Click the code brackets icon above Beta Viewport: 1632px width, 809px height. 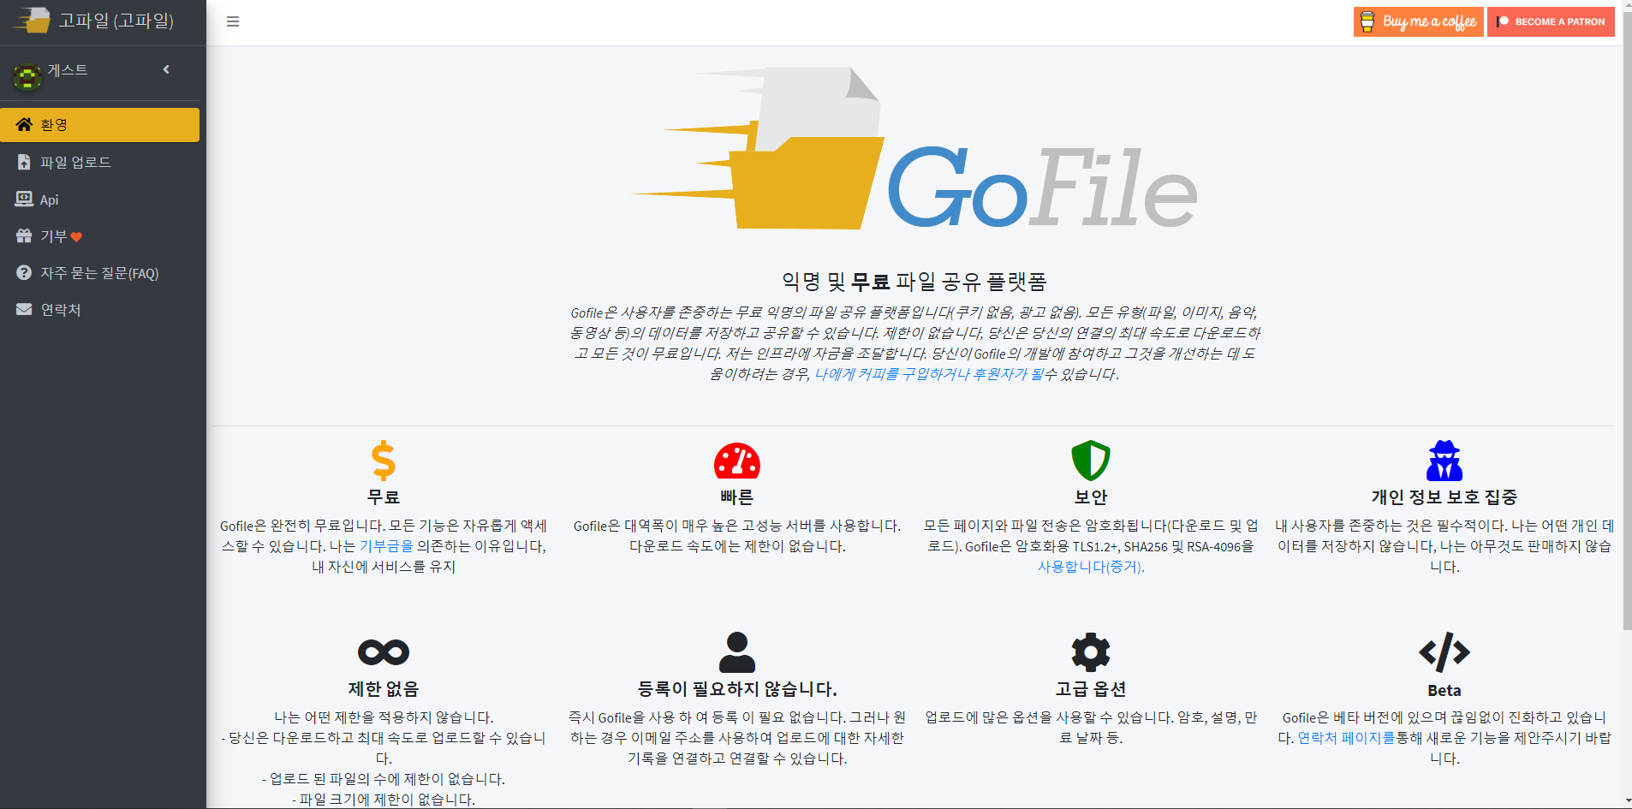tap(1444, 652)
